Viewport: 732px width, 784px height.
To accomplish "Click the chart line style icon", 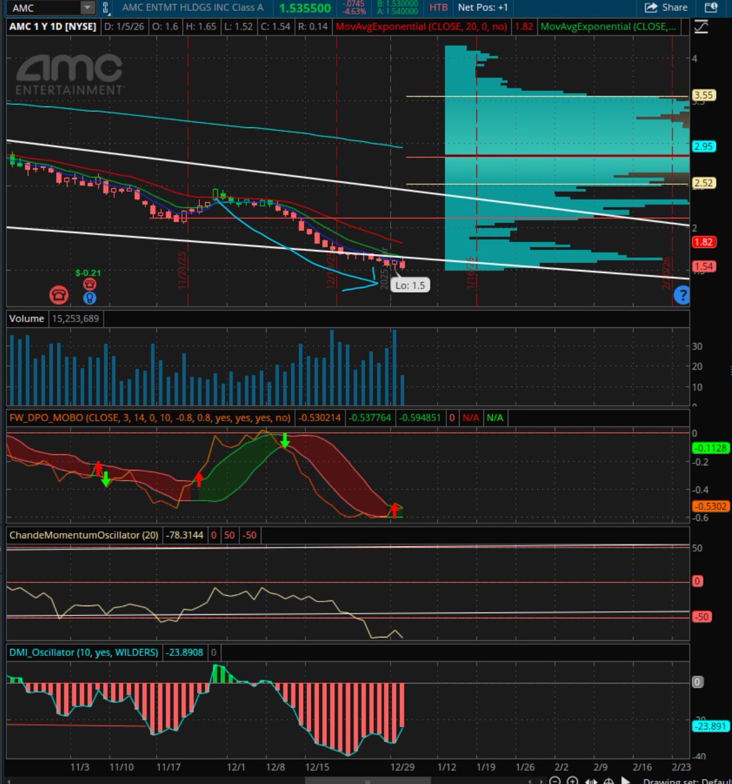I will [x=701, y=27].
